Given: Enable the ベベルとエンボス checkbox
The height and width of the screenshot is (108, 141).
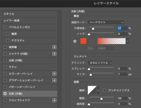Looking at the screenshot, I should 5,27.
